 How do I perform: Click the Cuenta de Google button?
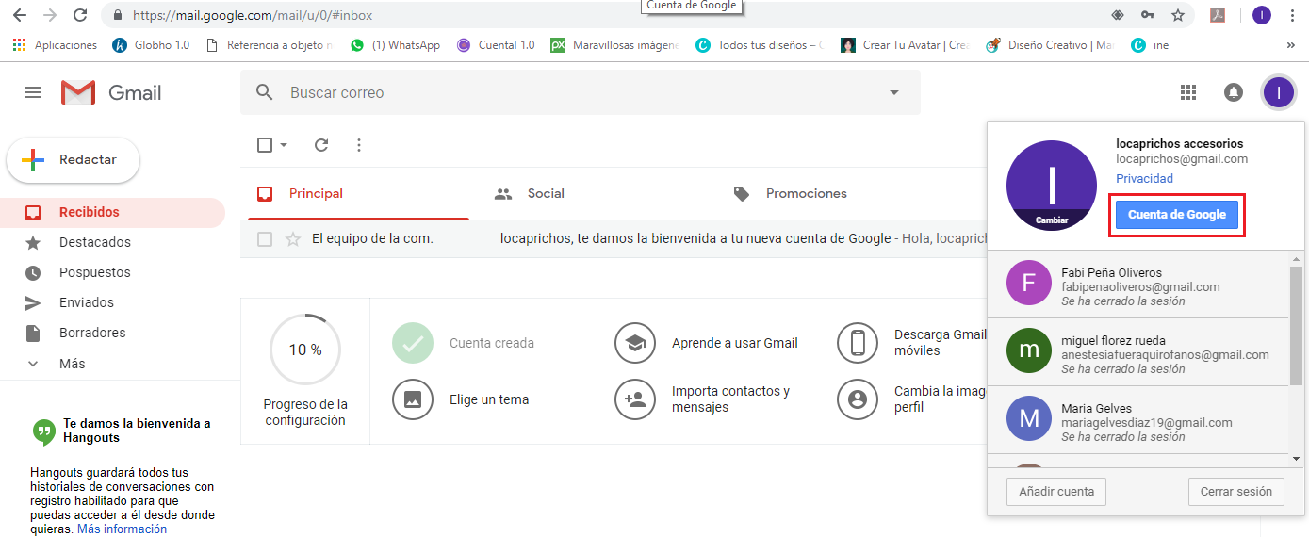(1176, 215)
